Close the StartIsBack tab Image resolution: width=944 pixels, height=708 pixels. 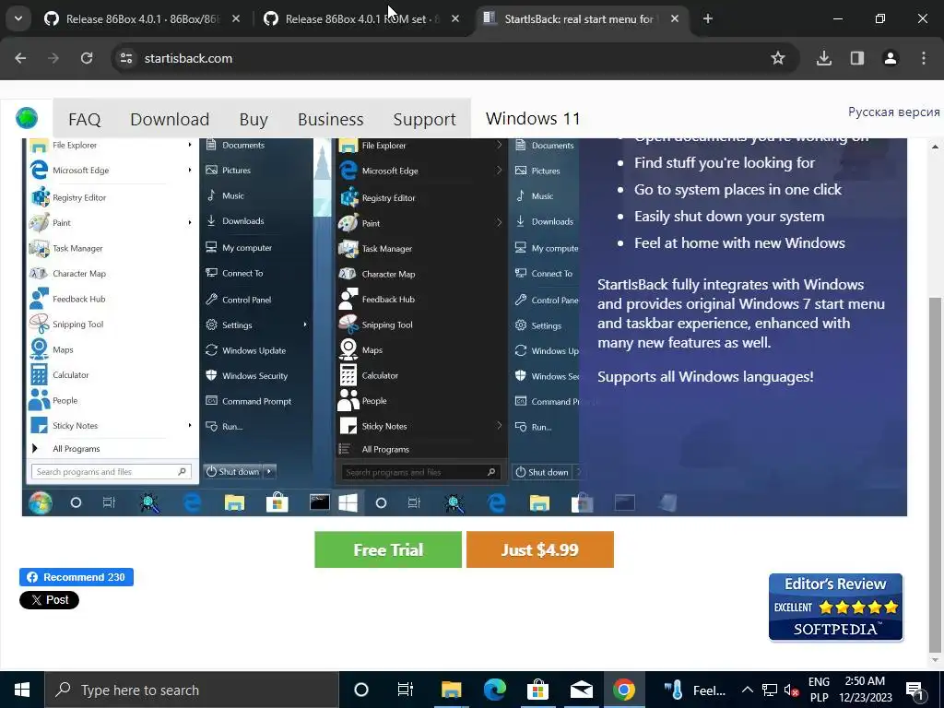coord(675,18)
